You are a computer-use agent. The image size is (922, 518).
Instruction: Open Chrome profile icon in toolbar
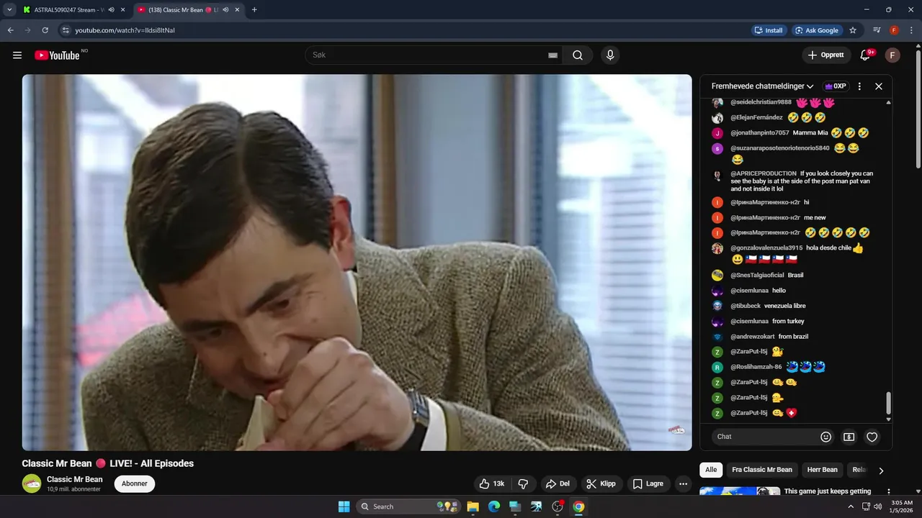coord(894,30)
